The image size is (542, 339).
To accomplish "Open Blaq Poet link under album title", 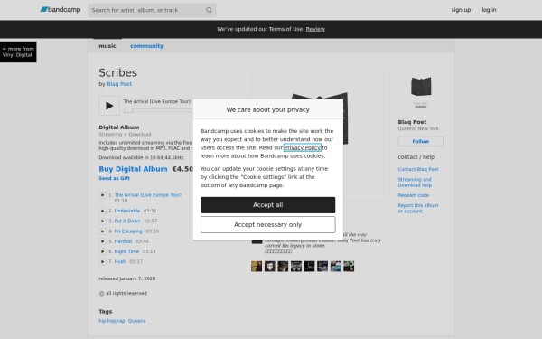I will [x=119, y=84].
